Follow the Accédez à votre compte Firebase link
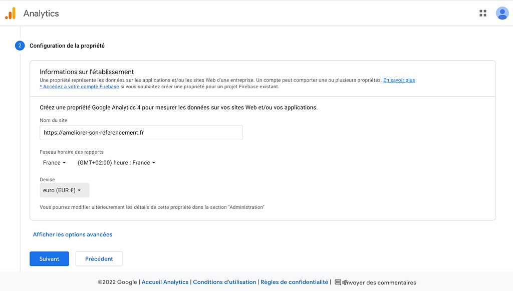513x291 pixels. [80, 87]
